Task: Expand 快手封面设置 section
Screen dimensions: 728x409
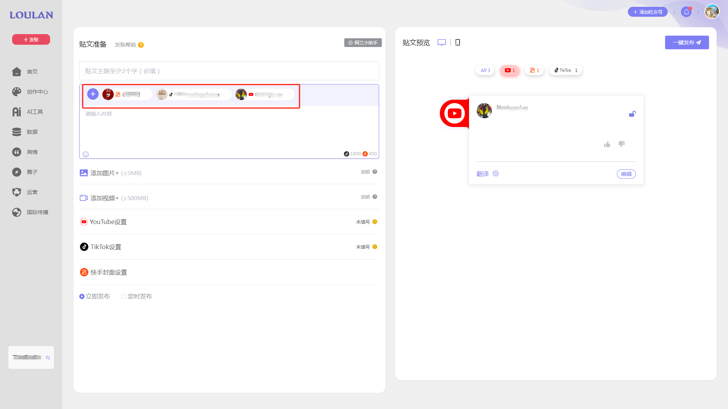Action: 229,272
